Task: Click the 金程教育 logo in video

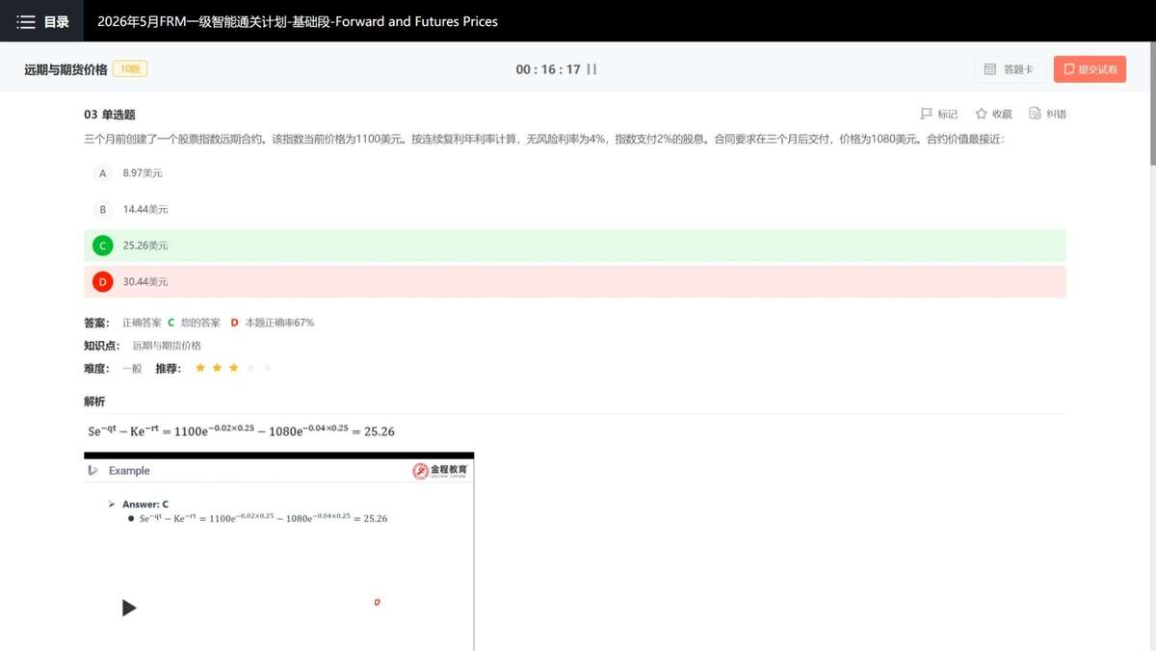Action: pos(440,471)
